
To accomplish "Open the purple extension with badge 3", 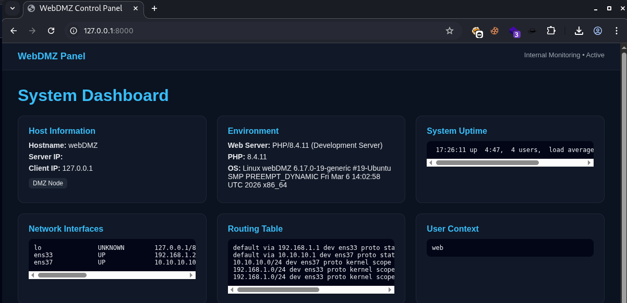I will (x=514, y=31).
